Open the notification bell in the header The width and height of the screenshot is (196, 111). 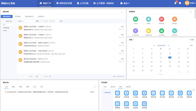(x=175, y=3)
